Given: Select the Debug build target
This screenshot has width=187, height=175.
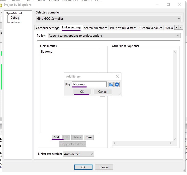Looking at the screenshot, I should [15, 18].
